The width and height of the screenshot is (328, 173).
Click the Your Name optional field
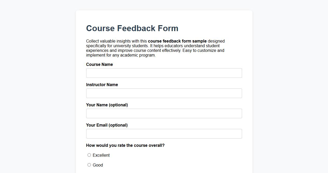[x=164, y=113]
